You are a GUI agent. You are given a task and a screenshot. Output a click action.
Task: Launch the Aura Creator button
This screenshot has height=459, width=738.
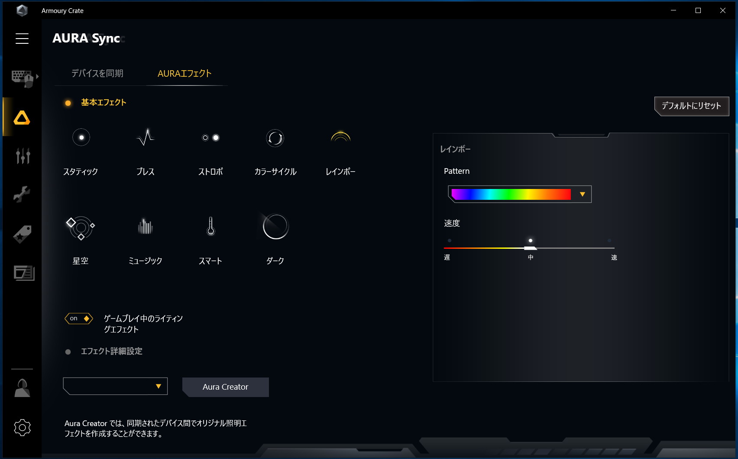coord(226,387)
